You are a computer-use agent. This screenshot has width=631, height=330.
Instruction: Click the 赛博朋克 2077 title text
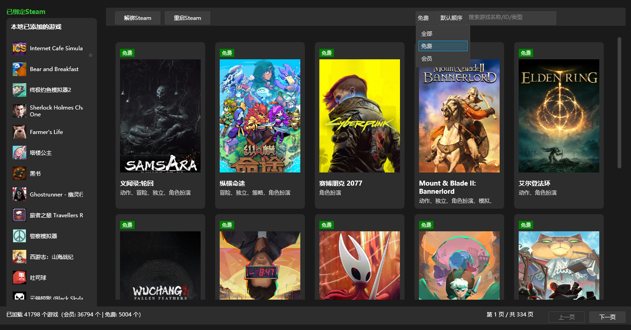pos(341,183)
